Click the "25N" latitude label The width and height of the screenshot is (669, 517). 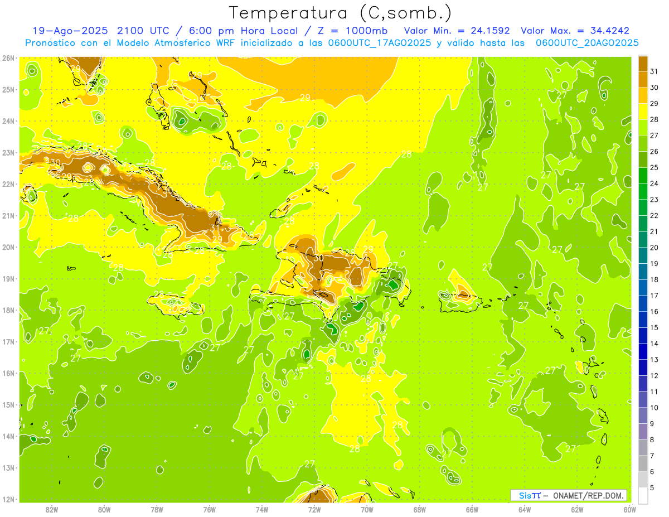8,90
